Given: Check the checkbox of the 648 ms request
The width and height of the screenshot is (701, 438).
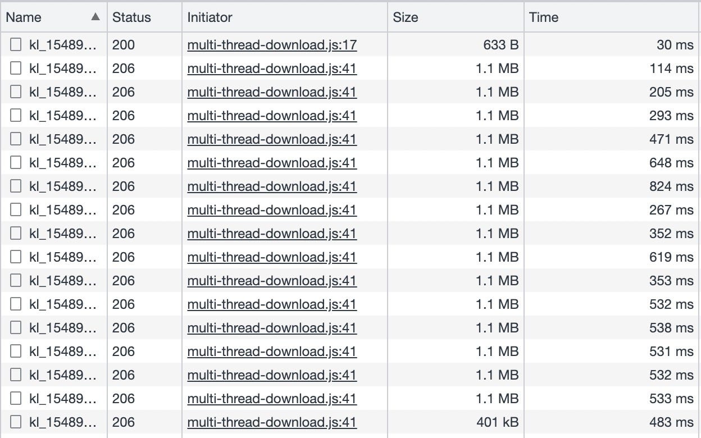Looking at the screenshot, I should tap(15, 162).
